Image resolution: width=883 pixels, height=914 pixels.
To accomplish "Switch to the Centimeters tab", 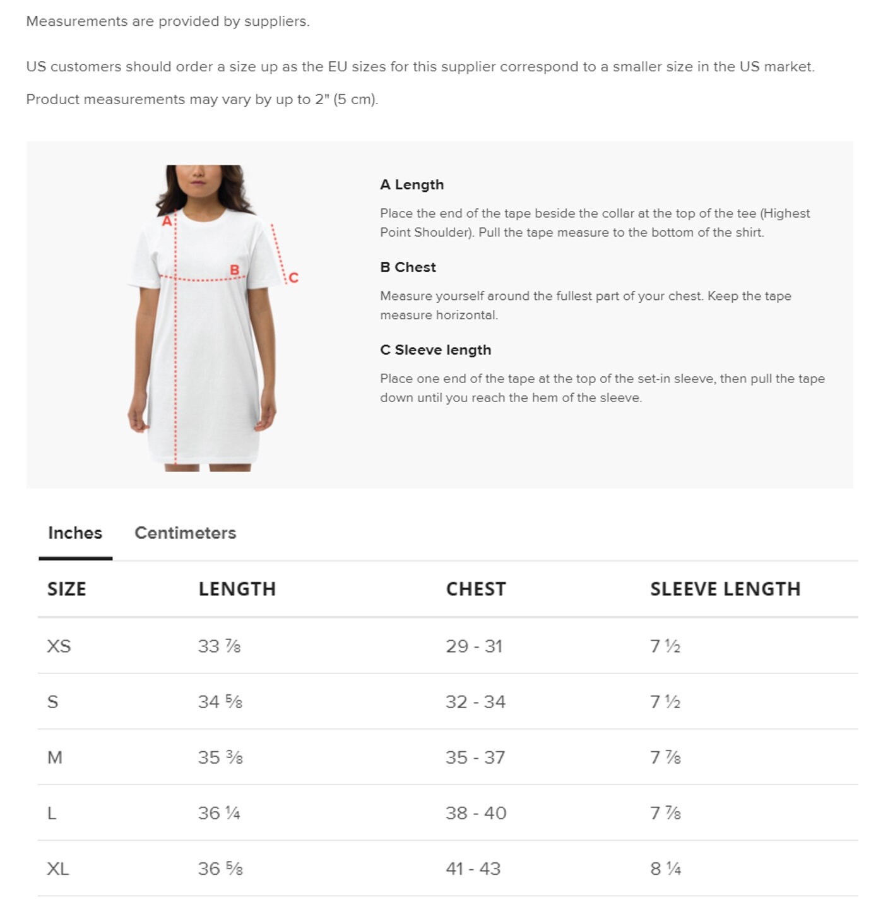I will 185,533.
